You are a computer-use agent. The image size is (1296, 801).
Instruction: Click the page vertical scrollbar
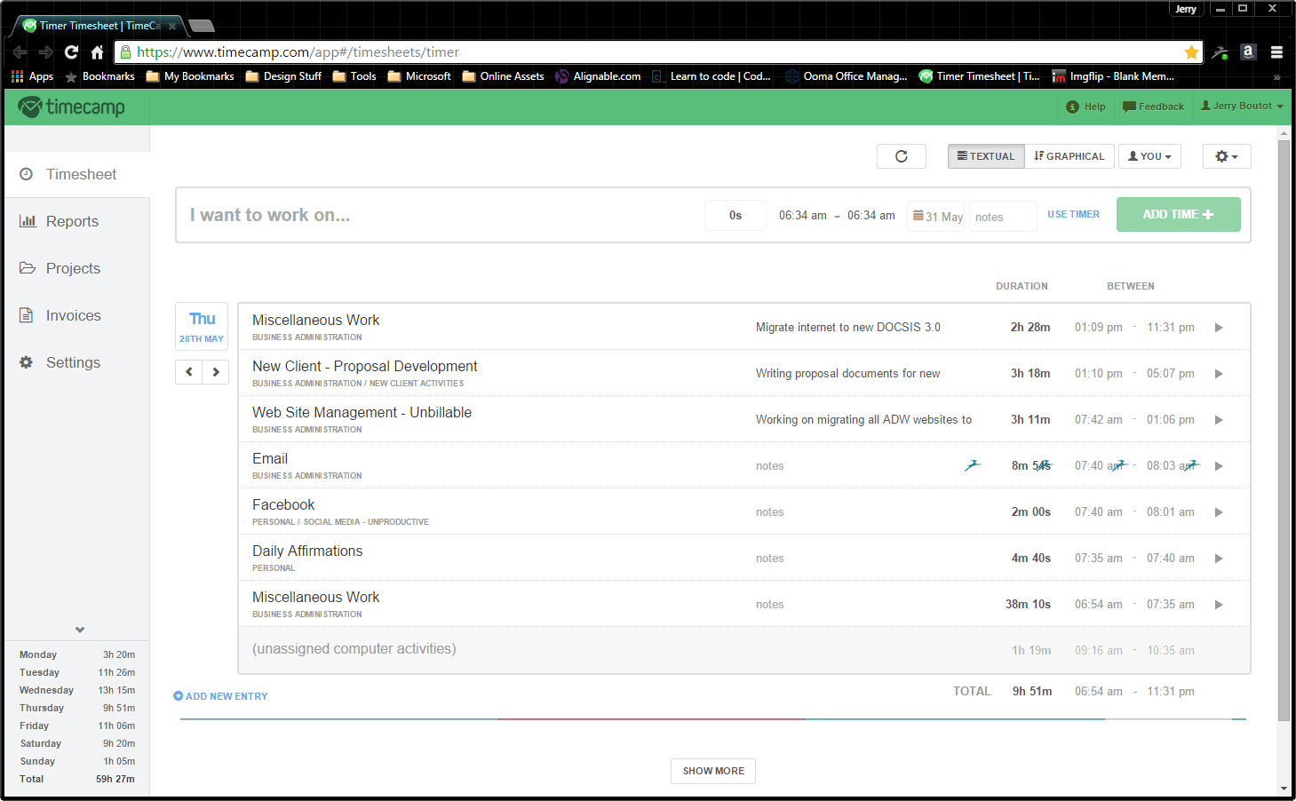(1284, 431)
